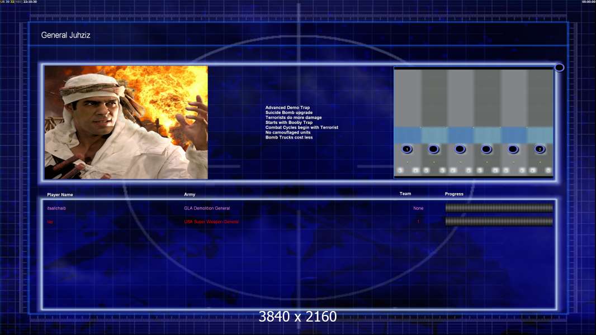The height and width of the screenshot is (335, 596).
Task: Click the red player name in second row
Action: pyautogui.click(x=50, y=222)
